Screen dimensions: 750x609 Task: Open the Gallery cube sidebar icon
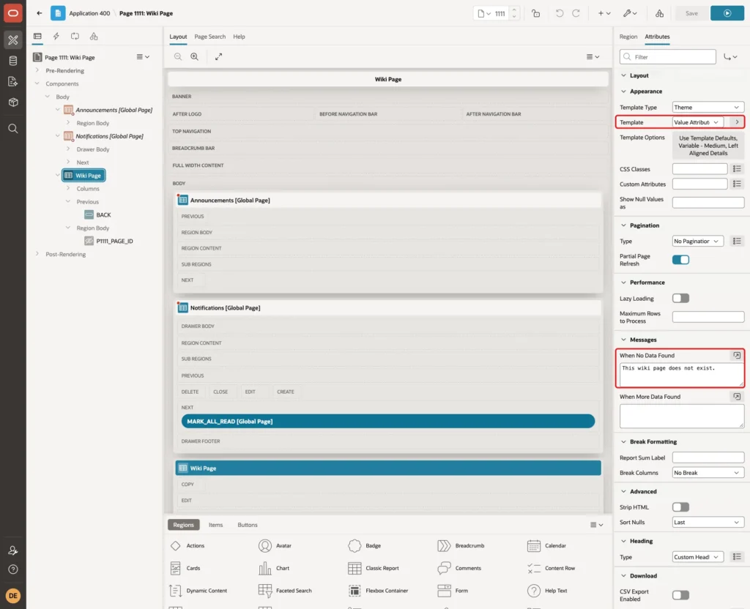click(x=13, y=102)
